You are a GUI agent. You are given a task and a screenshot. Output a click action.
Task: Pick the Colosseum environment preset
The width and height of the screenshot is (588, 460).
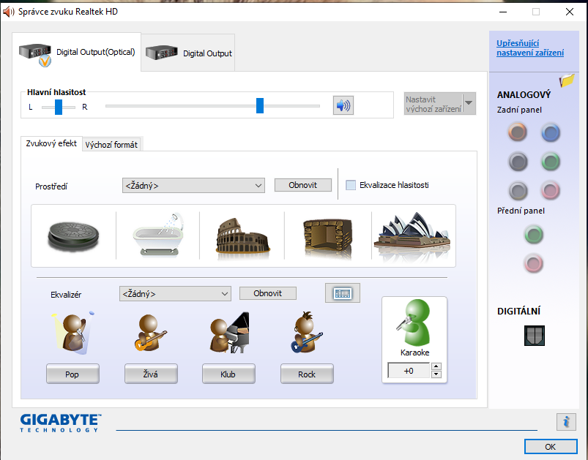coord(242,238)
